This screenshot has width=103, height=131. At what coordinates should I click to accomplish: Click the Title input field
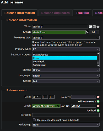point(60,27)
